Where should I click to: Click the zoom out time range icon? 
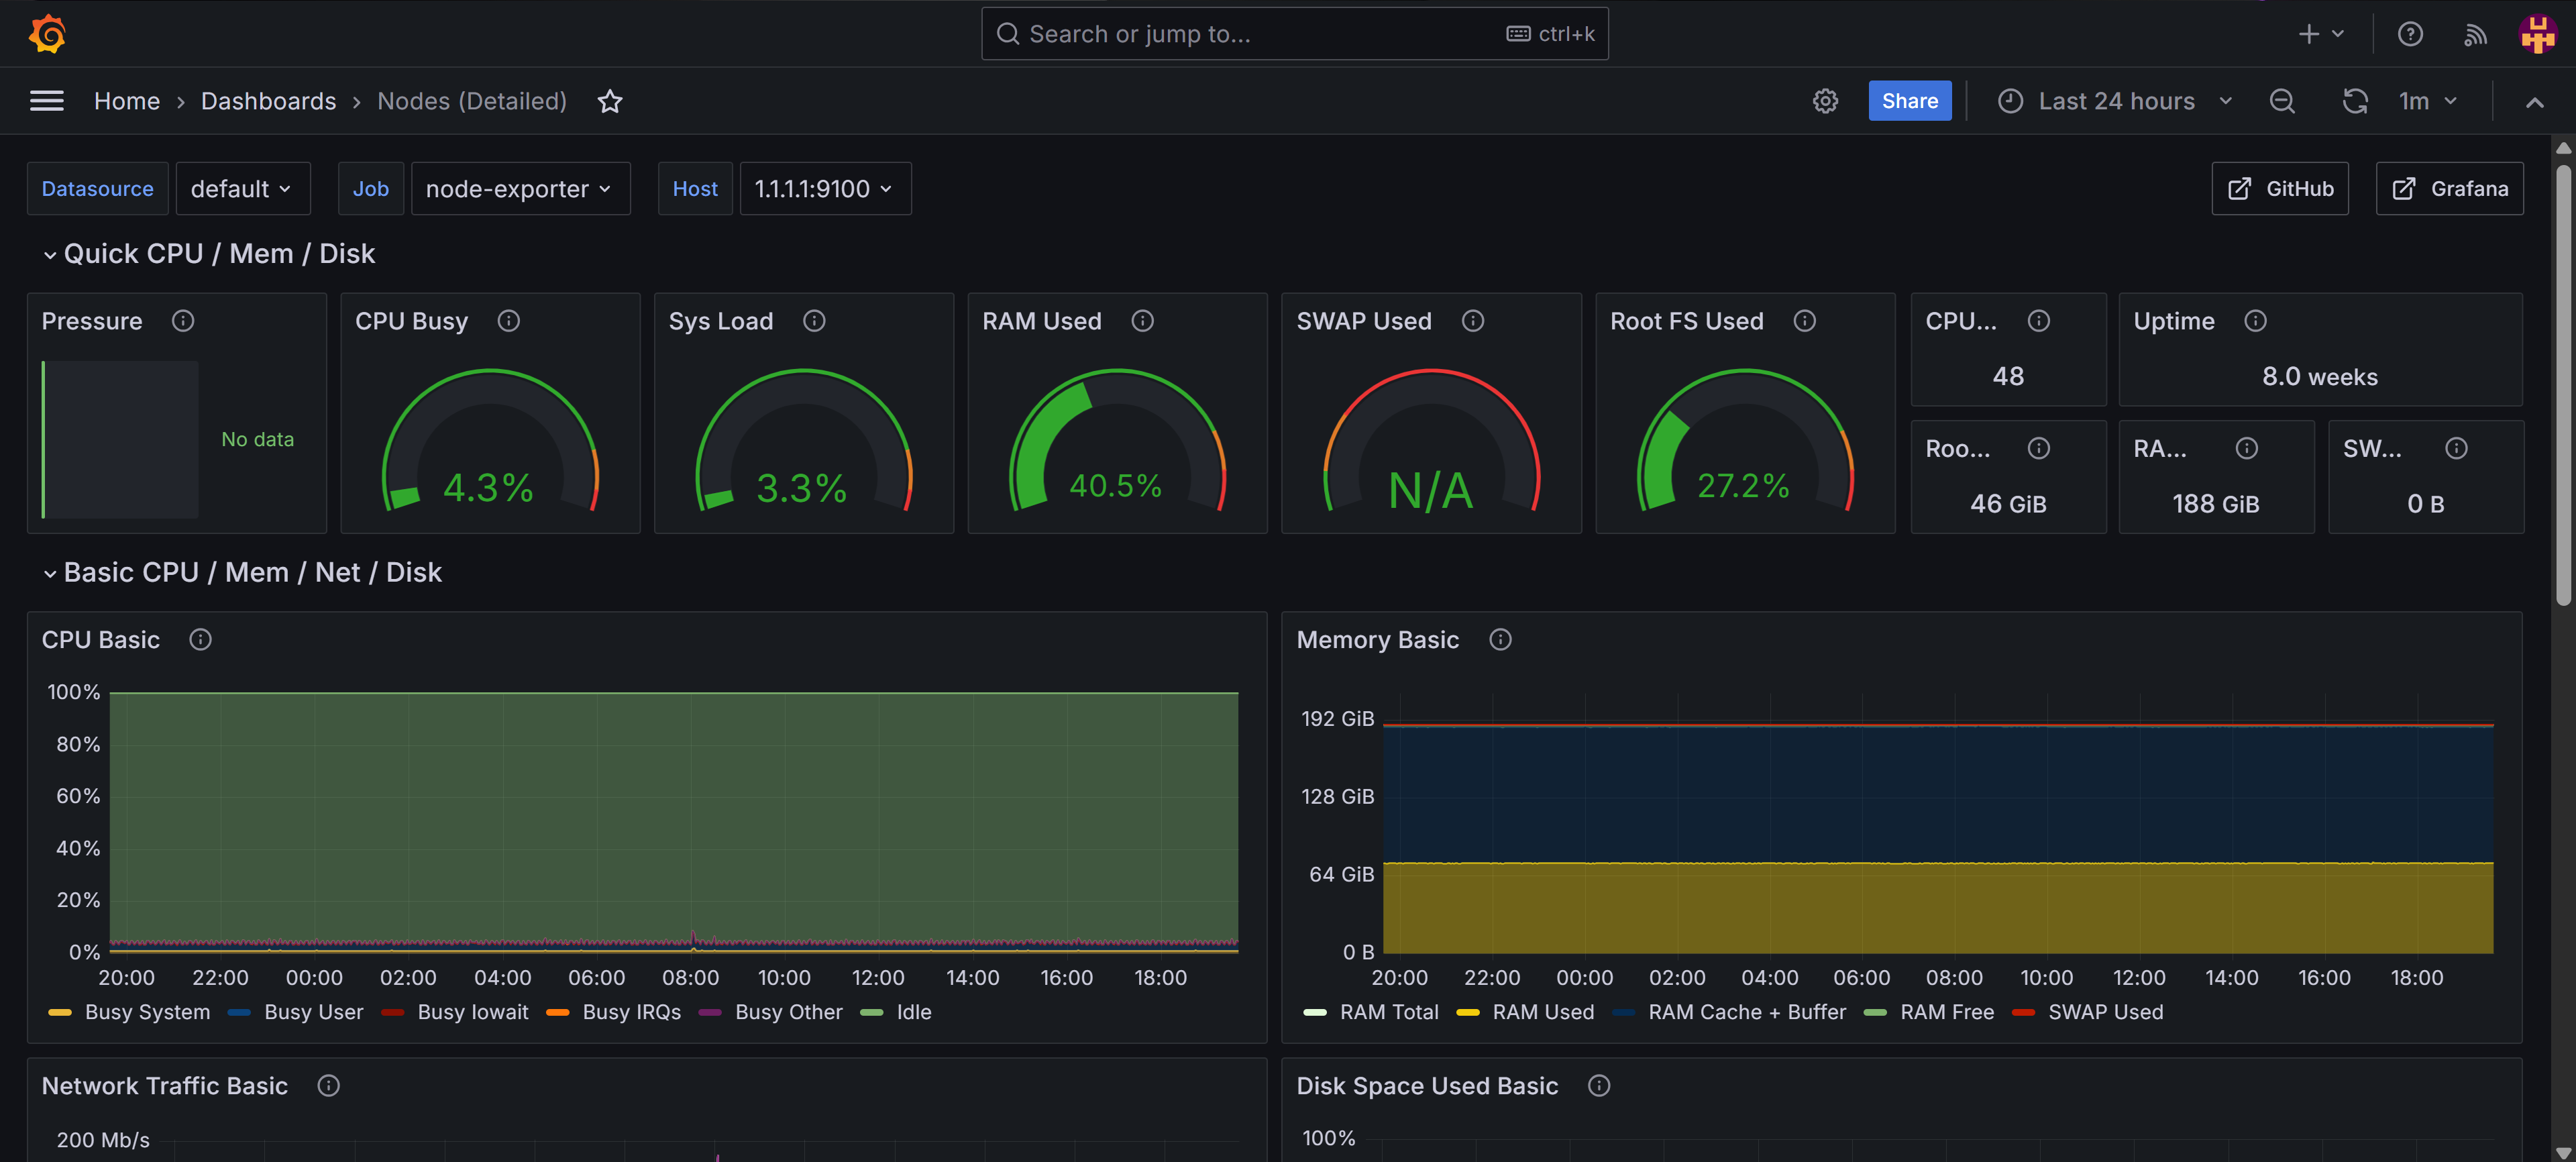[2282, 101]
